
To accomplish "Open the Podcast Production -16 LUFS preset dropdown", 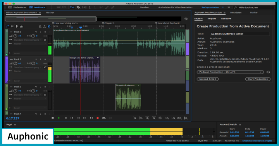I will [x=230, y=72].
